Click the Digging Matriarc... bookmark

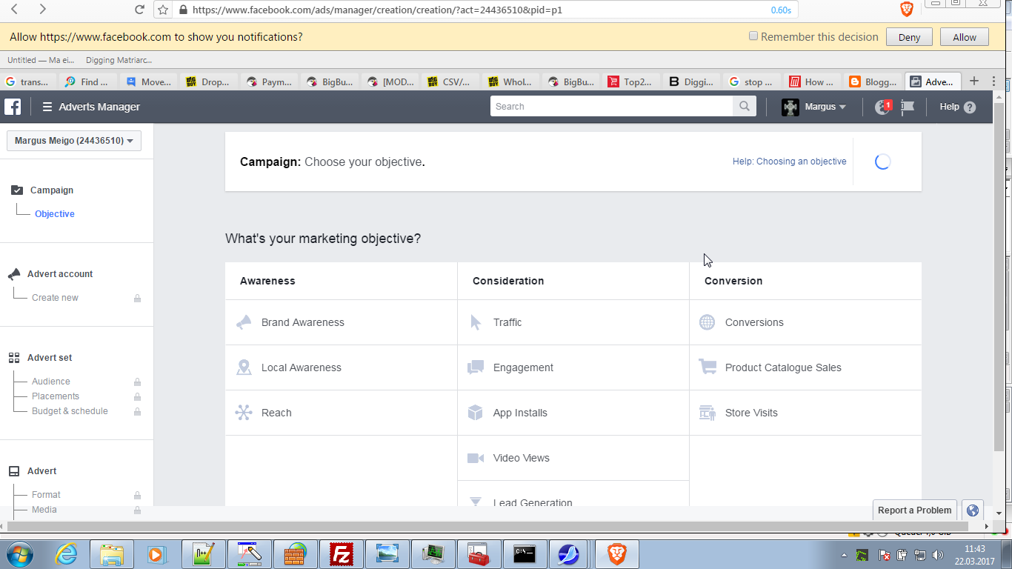(x=119, y=60)
